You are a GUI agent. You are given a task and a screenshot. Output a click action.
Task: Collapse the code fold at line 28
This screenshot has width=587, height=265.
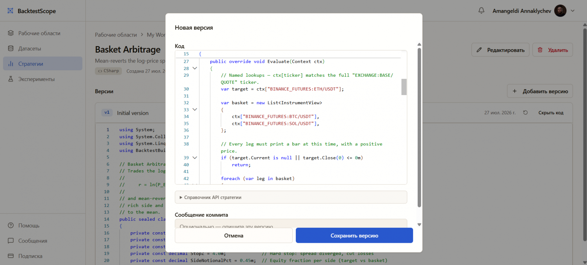click(195, 68)
